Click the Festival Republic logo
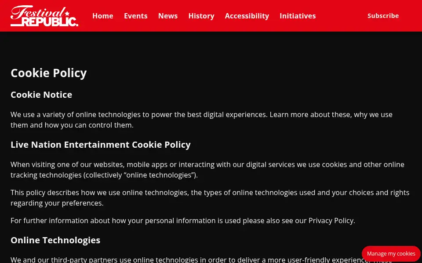 coord(44,16)
